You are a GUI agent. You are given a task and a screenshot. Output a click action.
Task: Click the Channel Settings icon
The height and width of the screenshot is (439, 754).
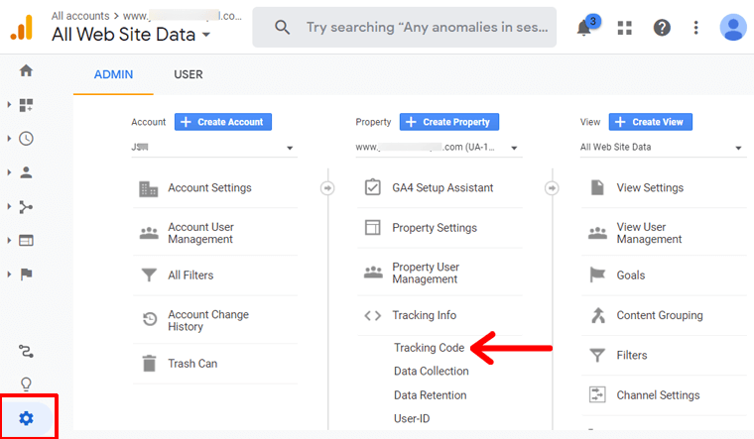[x=597, y=394]
